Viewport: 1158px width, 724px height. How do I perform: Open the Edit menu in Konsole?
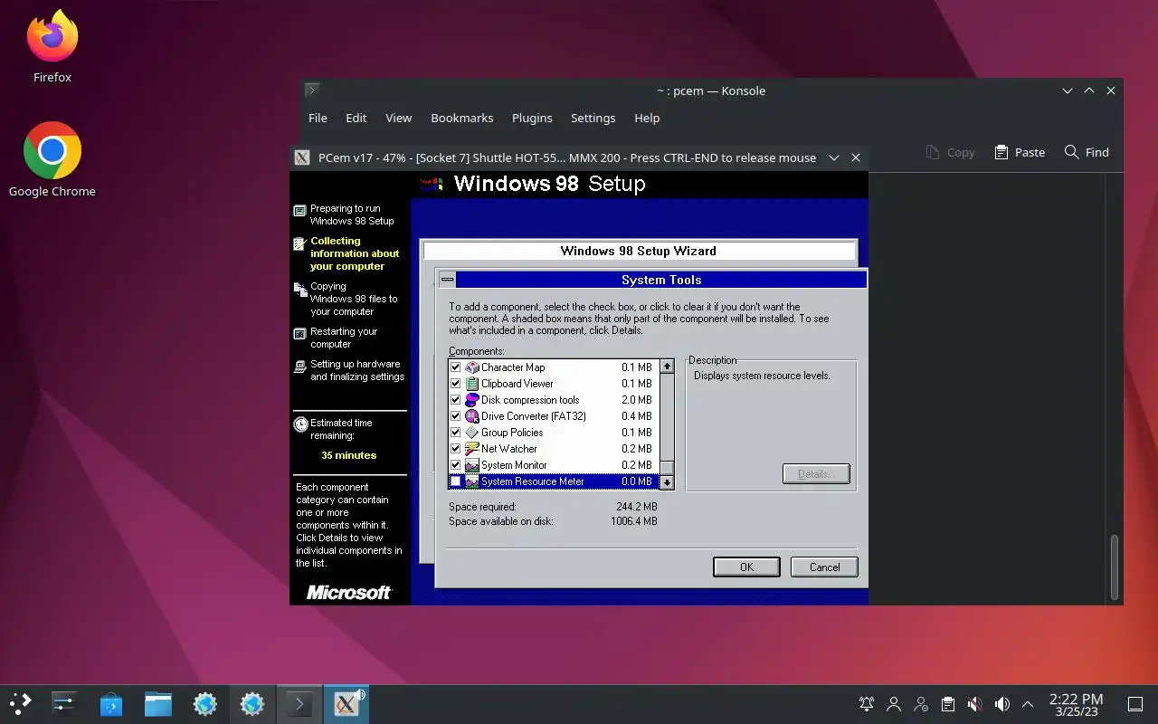pyautogui.click(x=356, y=118)
